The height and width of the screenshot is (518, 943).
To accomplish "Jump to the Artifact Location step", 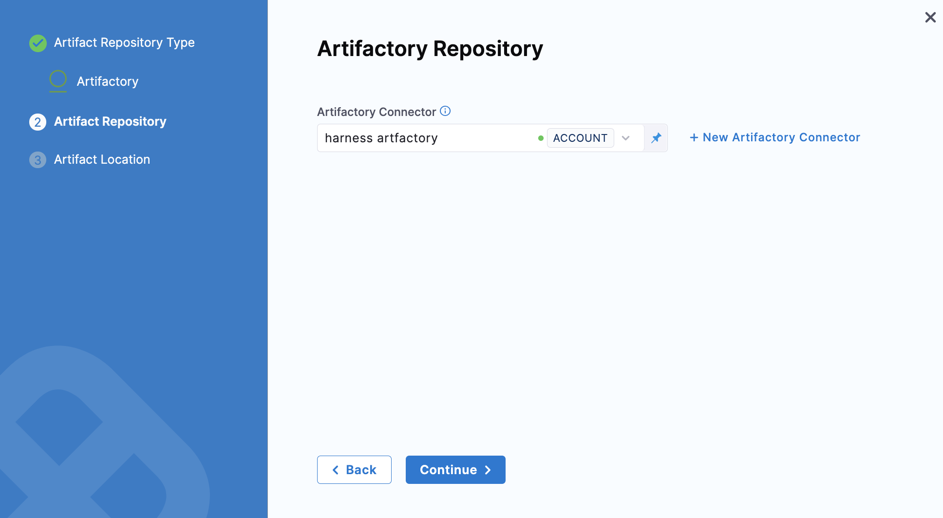I will [x=102, y=159].
